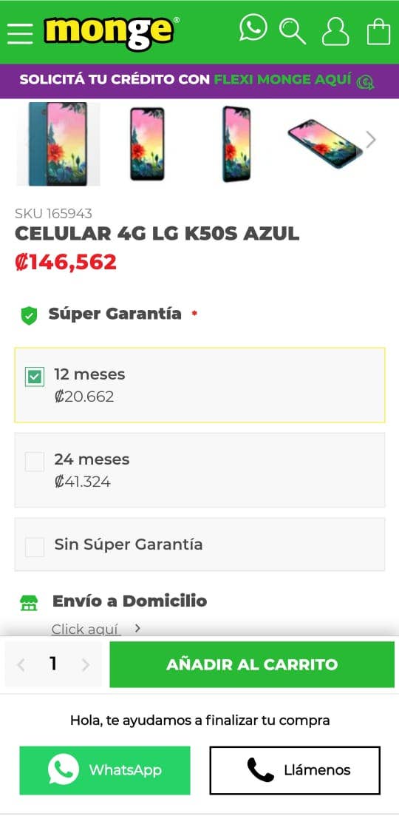Decrease quantity with the left arrow
The image size is (399, 816).
21,664
